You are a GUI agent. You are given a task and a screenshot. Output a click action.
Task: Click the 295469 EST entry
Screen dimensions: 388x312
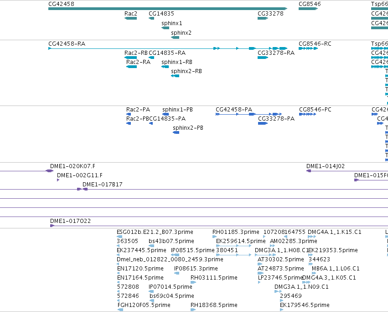(281, 300)
